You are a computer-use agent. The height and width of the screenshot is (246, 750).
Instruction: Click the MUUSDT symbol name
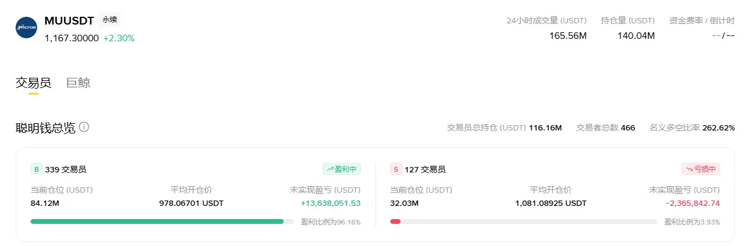click(69, 20)
